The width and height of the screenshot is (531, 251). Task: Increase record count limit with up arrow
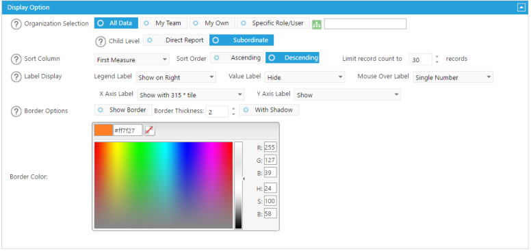(437, 57)
